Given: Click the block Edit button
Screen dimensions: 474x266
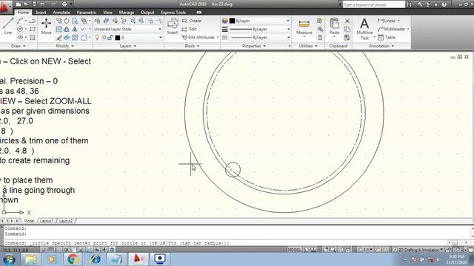Looking at the screenshot, I should [x=190, y=30].
